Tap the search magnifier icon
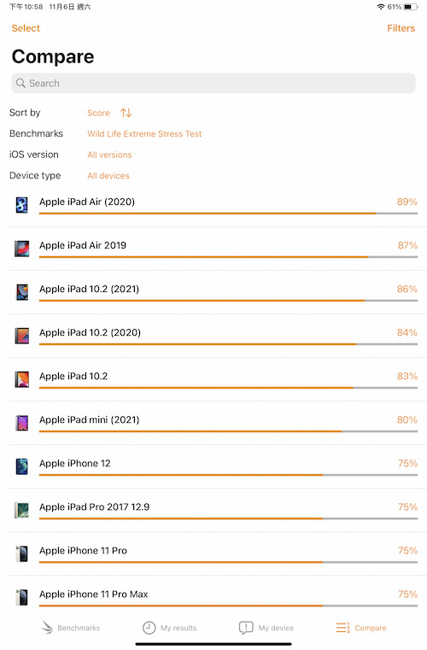 (20, 83)
